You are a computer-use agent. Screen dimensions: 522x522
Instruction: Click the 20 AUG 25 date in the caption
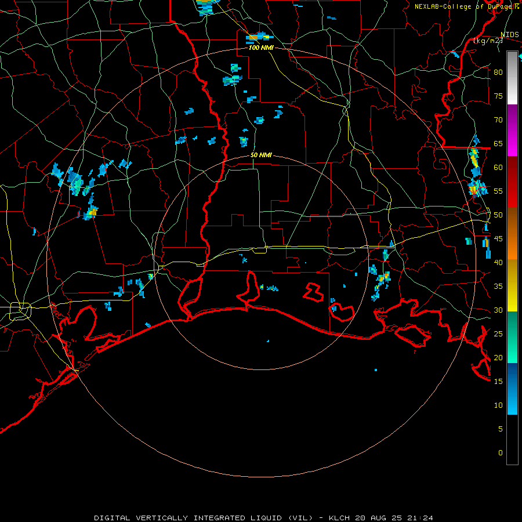coord(379,518)
